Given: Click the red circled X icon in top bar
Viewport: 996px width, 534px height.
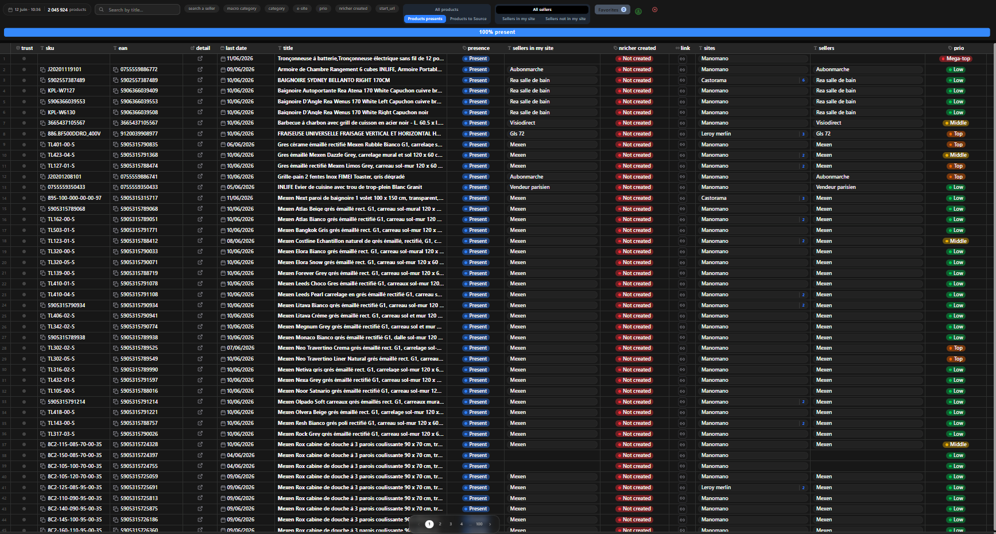Looking at the screenshot, I should (x=655, y=10).
